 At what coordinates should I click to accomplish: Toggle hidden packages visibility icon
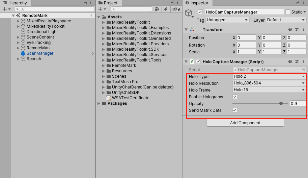[x=176, y=9]
